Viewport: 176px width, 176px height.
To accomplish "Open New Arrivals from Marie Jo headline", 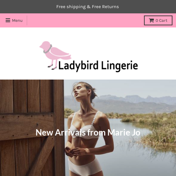I will click(88, 132).
